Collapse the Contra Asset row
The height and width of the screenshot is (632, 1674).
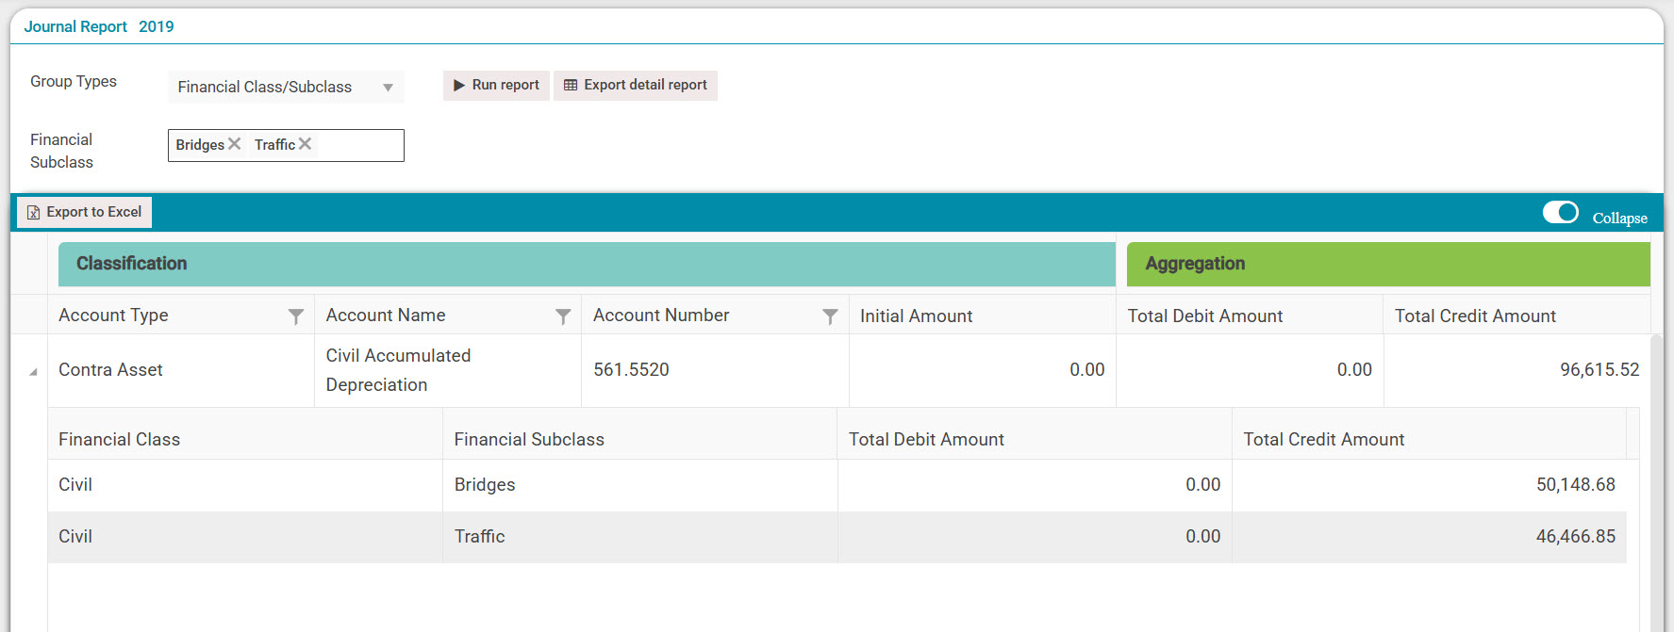coord(33,371)
